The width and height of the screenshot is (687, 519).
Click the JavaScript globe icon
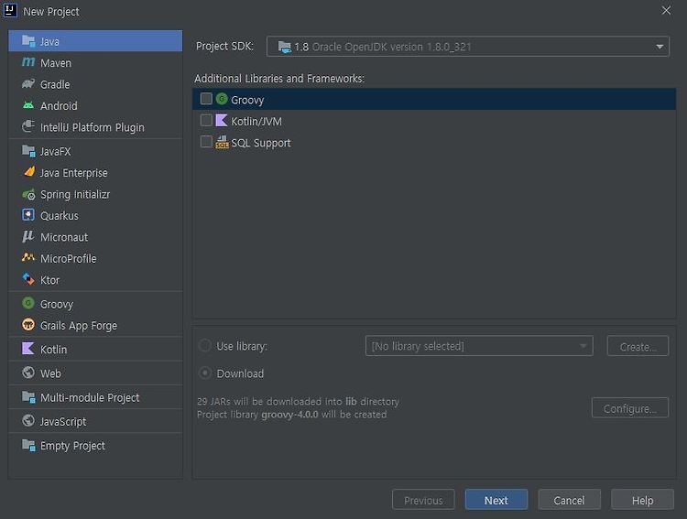pyautogui.click(x=28, y=421)
